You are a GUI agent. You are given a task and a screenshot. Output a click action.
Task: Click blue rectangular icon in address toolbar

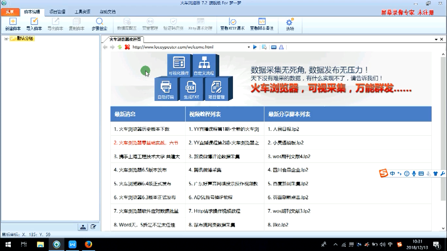(x=274, y=47)
